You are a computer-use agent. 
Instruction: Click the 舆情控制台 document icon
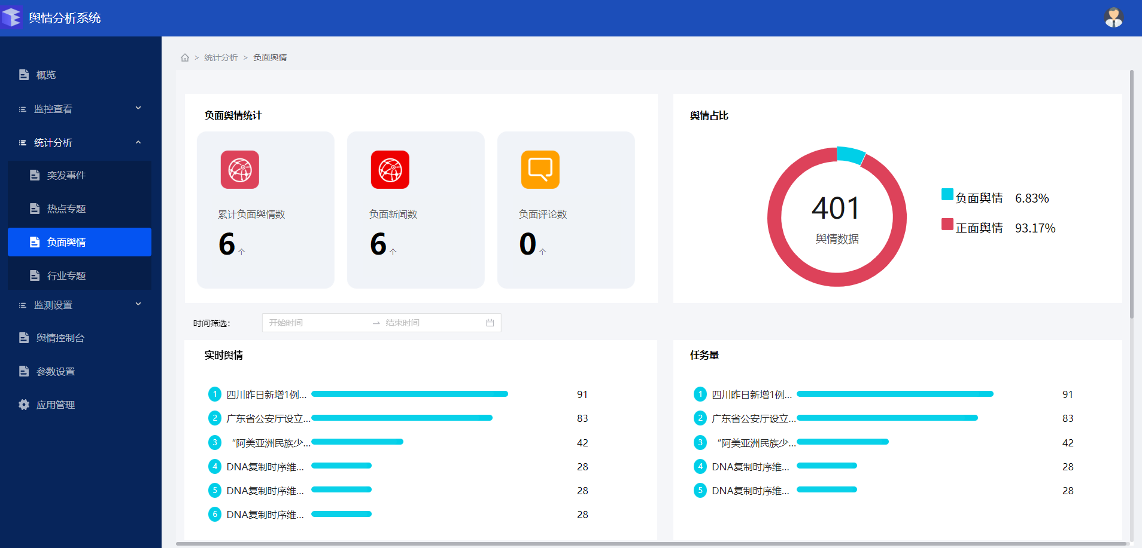pos(24,338)
